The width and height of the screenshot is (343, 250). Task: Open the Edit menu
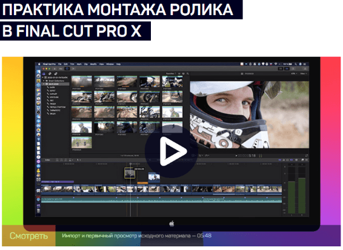point(65,64)
